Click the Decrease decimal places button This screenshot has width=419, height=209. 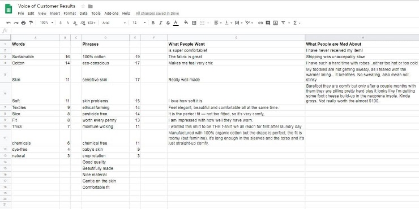pos(75,23)
